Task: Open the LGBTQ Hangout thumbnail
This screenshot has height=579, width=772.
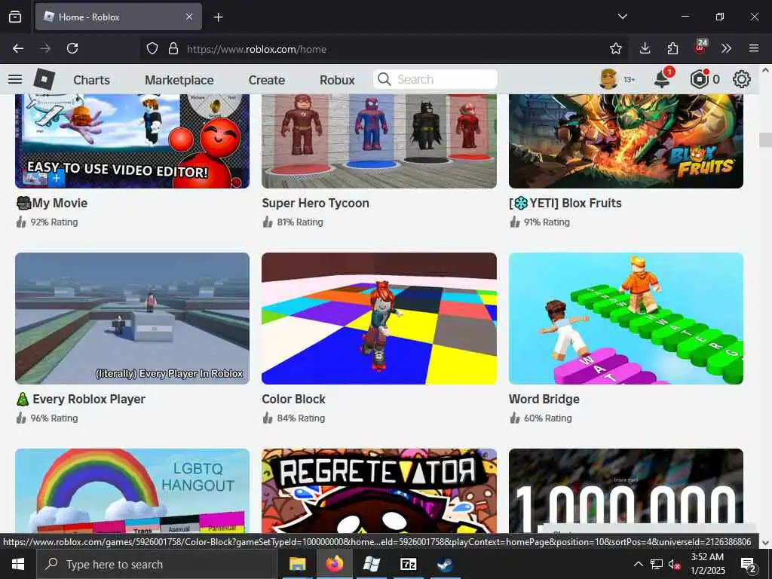Action: click(132, 491)
